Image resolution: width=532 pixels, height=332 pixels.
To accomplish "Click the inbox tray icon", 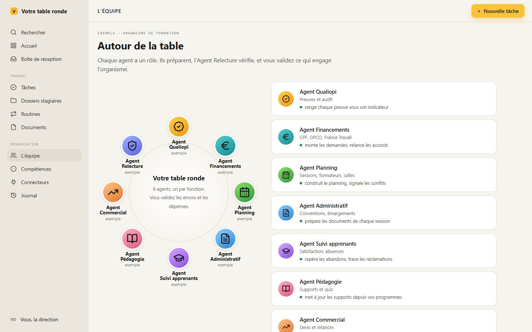I will [14, 59].
